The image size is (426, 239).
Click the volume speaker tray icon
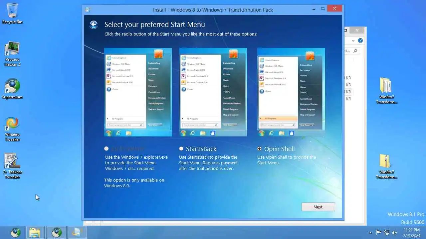tap(395, 233)
